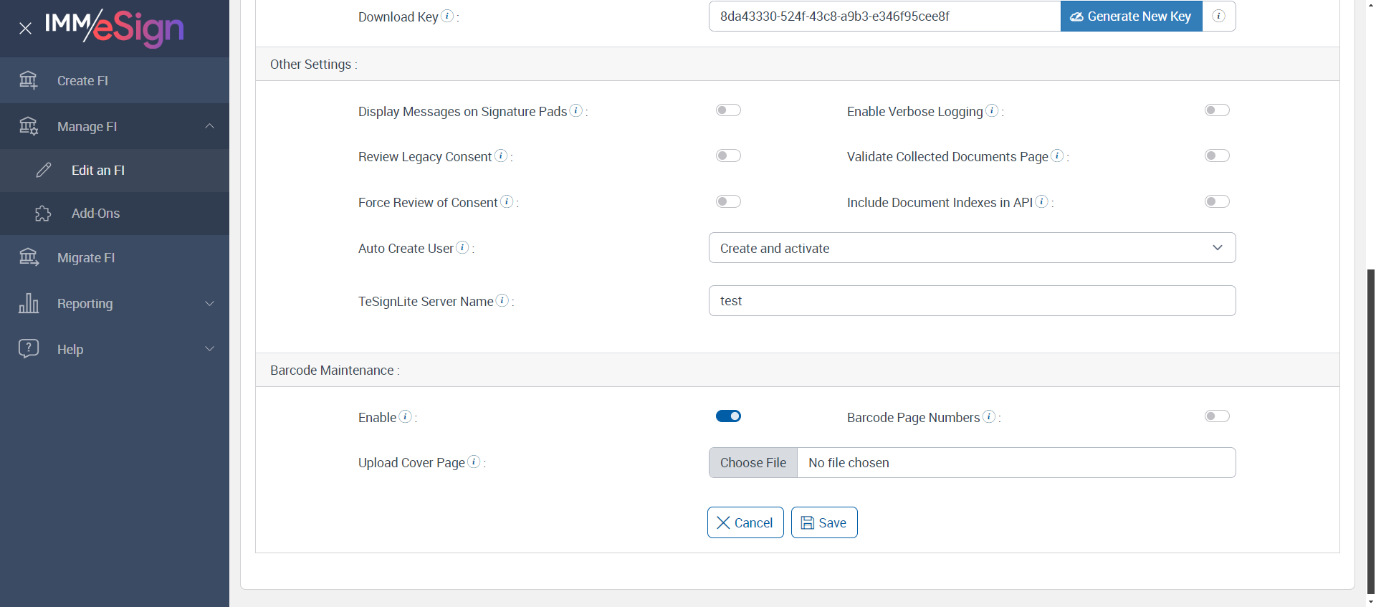
Task: Click the info icon beside Auto Create User
Action: 463,247
